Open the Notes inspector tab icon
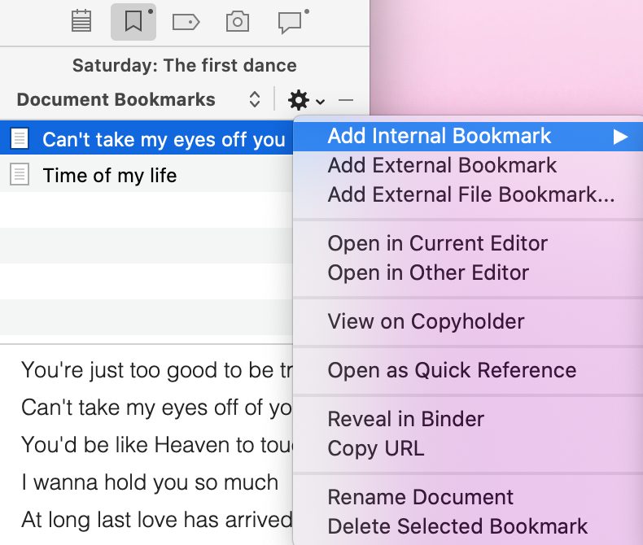Viewport: 643px width, 545px height. [x=81, y=21]
